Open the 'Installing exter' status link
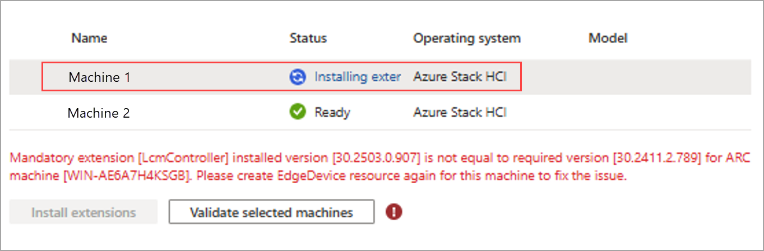Viewport: 764px width, 251px height. 358,77
